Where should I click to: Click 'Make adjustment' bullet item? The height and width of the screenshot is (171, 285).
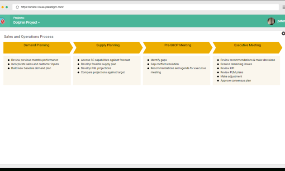tap(231, 76)
